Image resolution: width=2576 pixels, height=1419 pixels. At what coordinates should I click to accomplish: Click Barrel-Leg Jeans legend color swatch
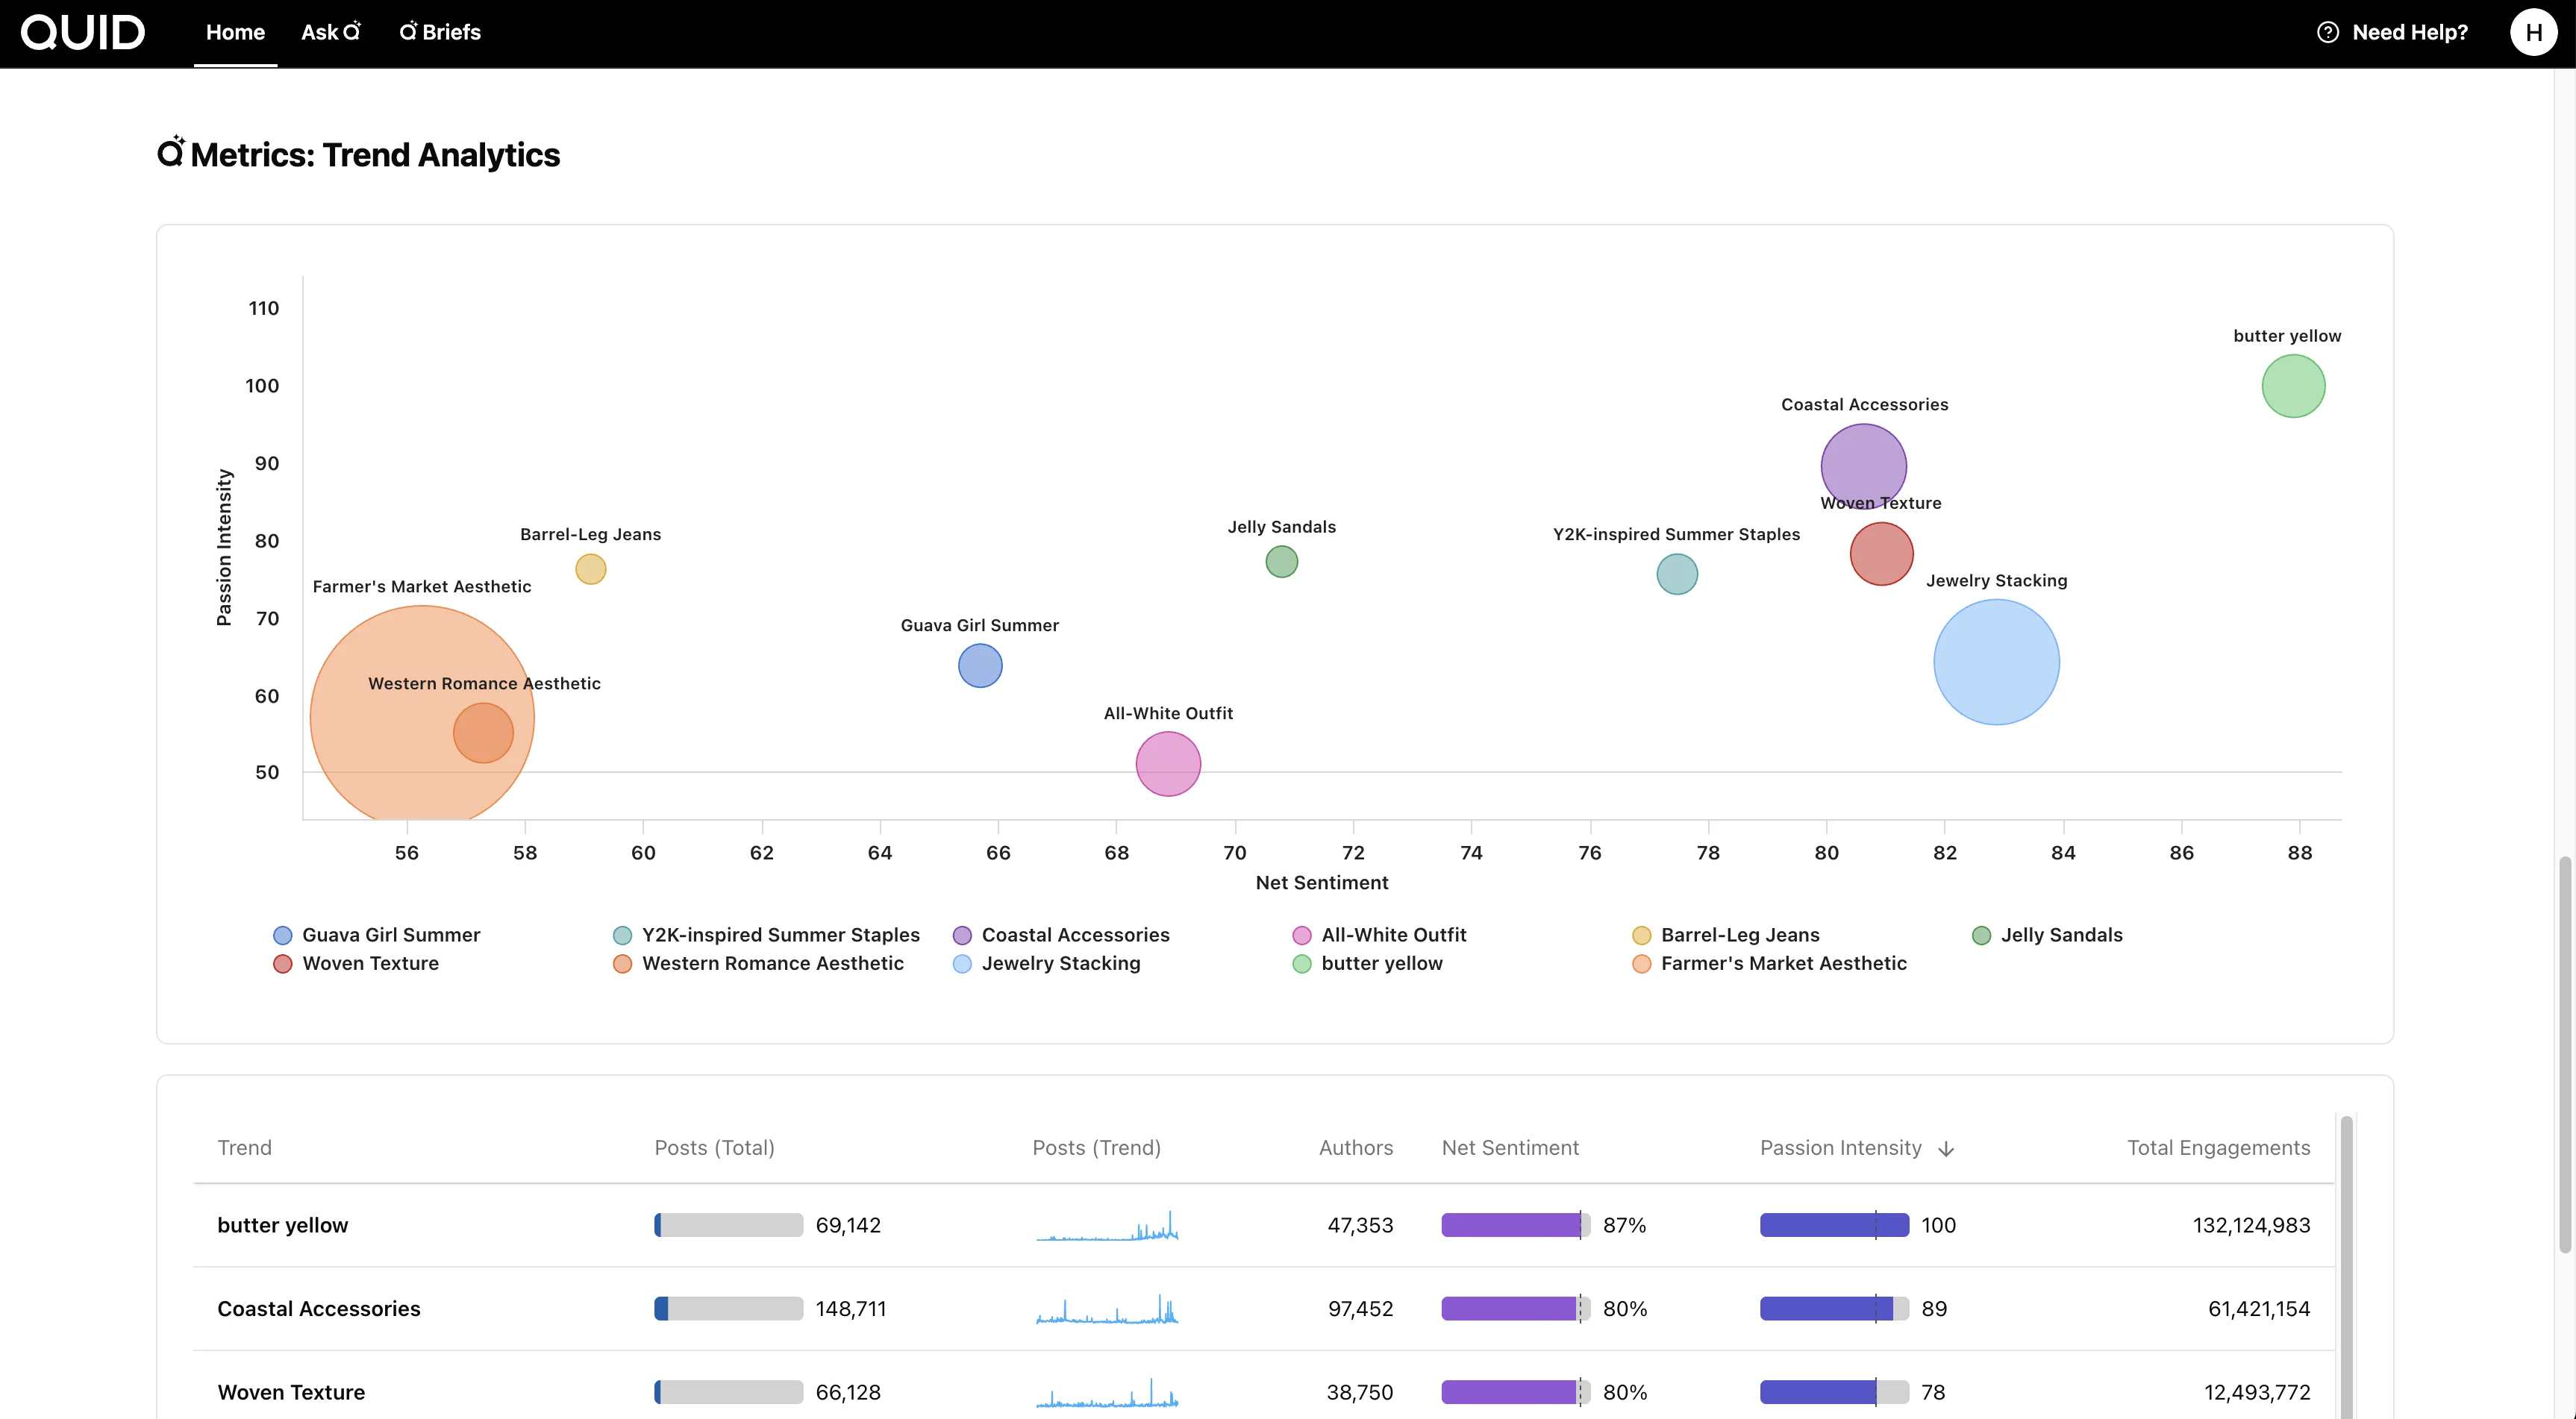pyautogui.click(x=1640, y=935)
